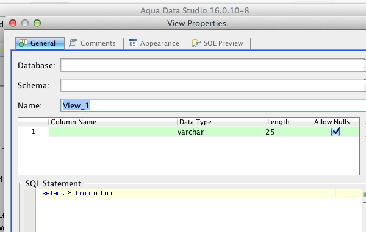Click the Schema combo box field

coord(212,85)
